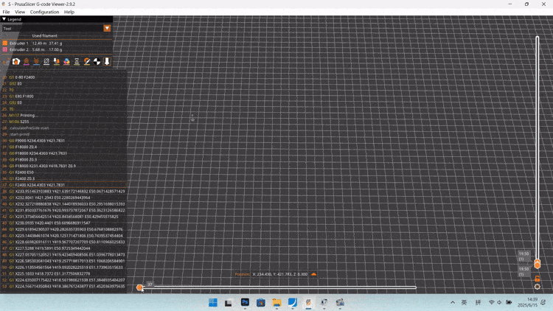Screen dimensions: 553x311
Task: Toggle Color changes visibility icon
Action: click(x=66, y=62)
